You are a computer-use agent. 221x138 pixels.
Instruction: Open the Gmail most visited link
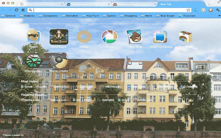click(41, 86)
